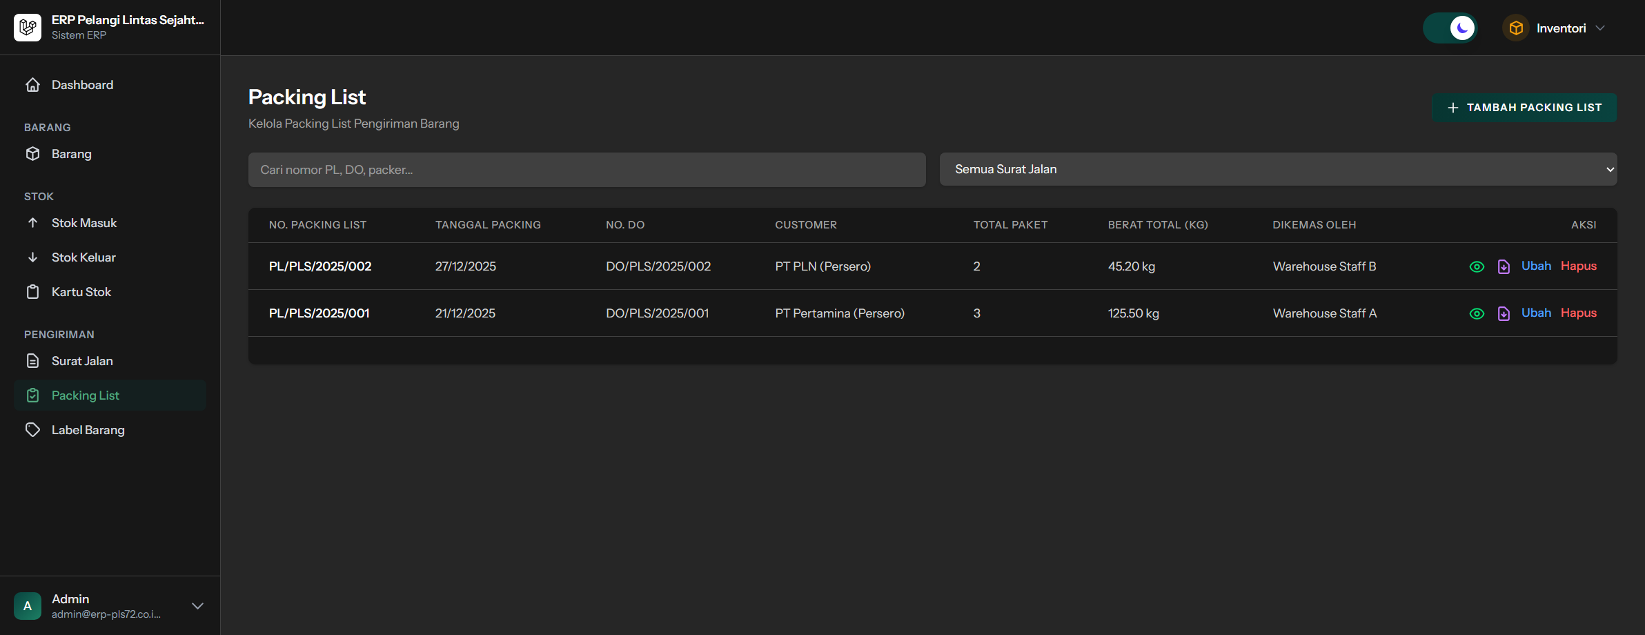Screen dimensions: 1645x635
Task: Expand the Semua Surat Jalan filter dropdown
Action: [x=1278, y=169]
